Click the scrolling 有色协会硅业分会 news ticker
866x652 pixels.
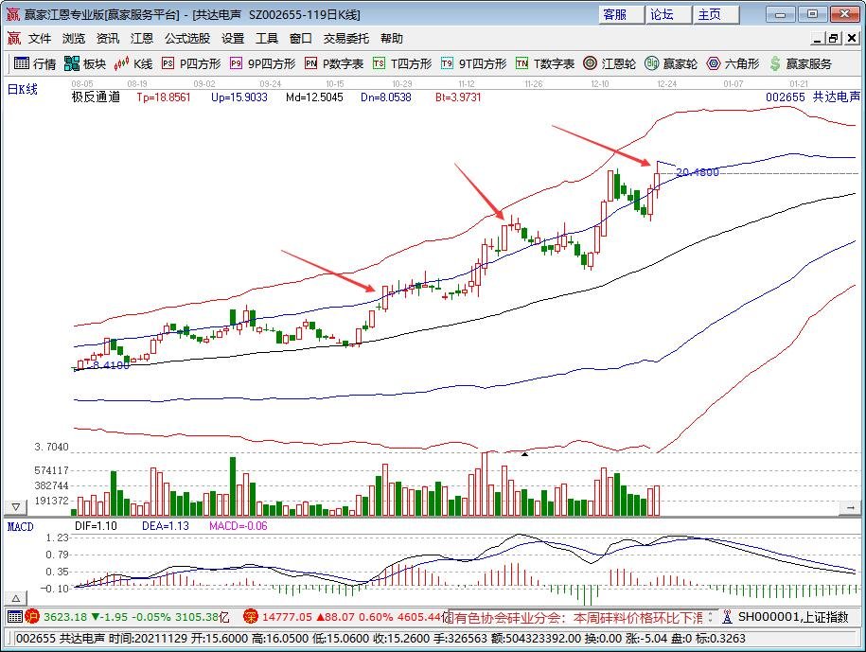574,617
